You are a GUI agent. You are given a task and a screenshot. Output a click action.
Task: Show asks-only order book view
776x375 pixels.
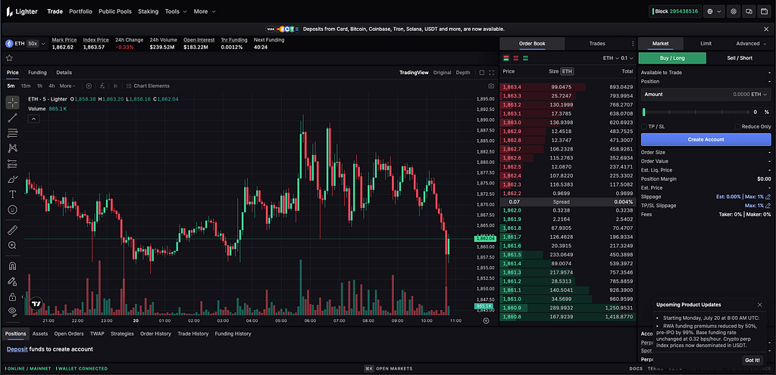pos(515,58)
